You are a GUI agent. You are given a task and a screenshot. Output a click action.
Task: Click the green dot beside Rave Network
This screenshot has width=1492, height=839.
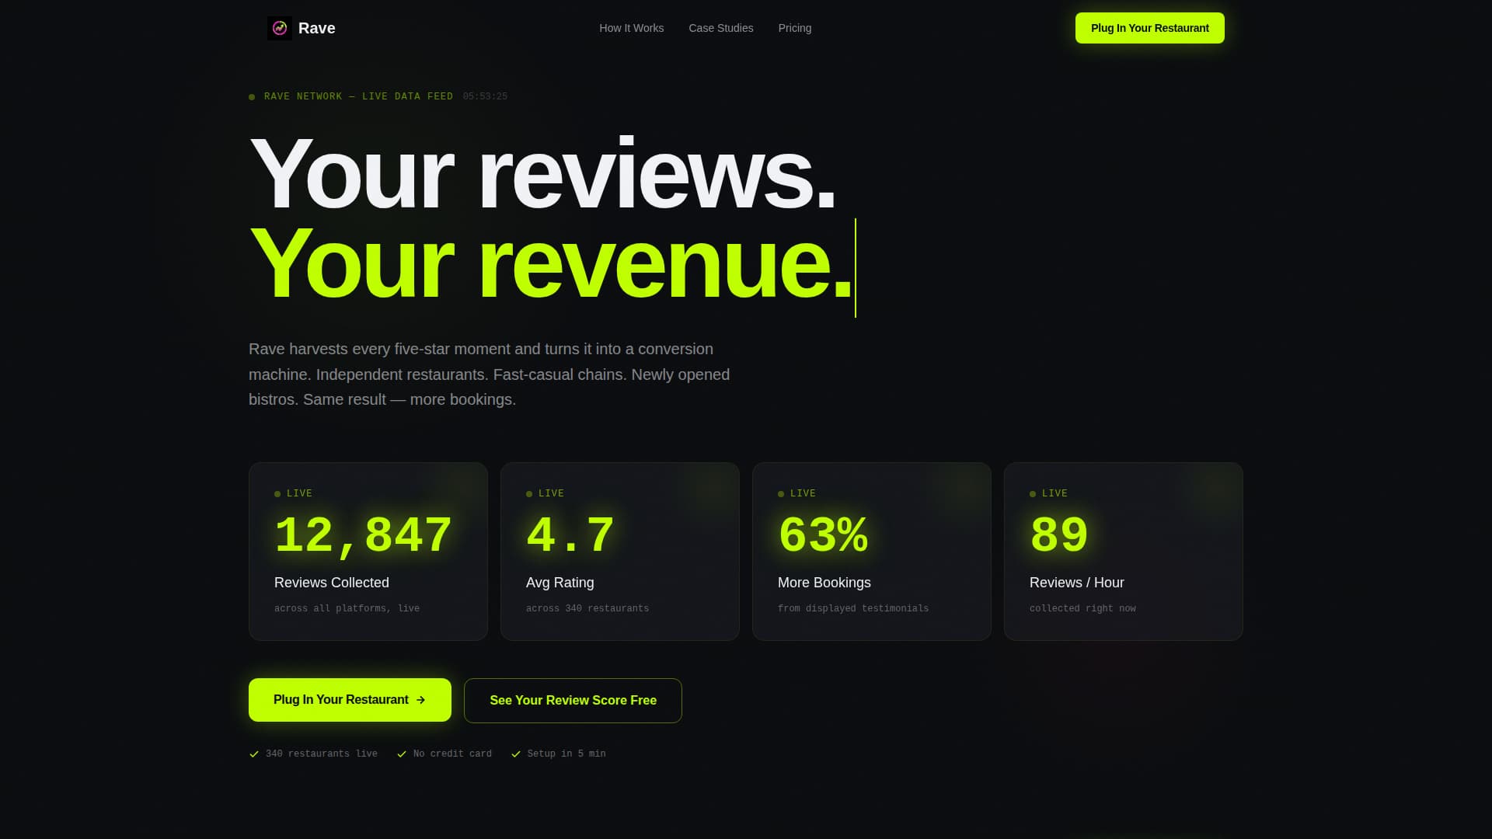point(252,97)
